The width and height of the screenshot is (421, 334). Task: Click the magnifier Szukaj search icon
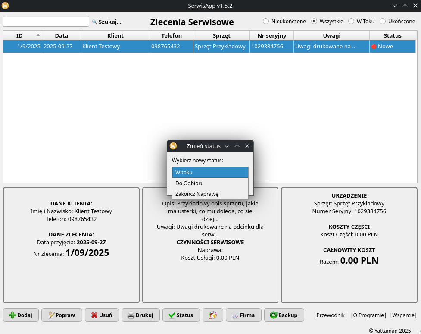95,22
